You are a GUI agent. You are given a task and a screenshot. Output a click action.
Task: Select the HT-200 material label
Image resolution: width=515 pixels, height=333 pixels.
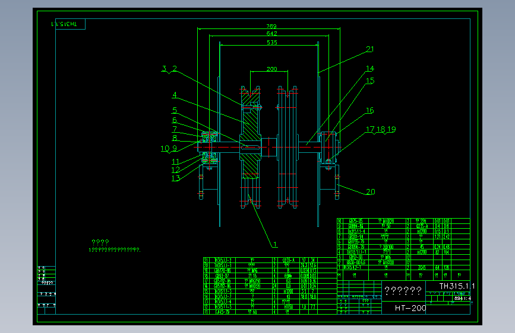(x=410, y=308)
